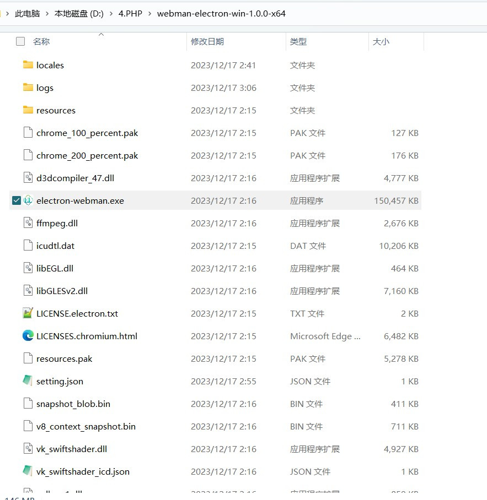Click the icudtl.dat file icon
Viewport: 487px width, 500px height.
28,245
